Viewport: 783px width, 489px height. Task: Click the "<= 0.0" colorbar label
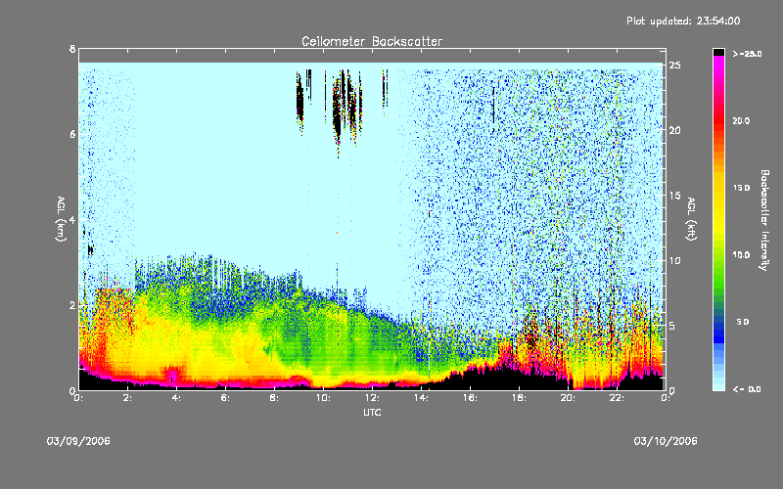click(747, 389)
